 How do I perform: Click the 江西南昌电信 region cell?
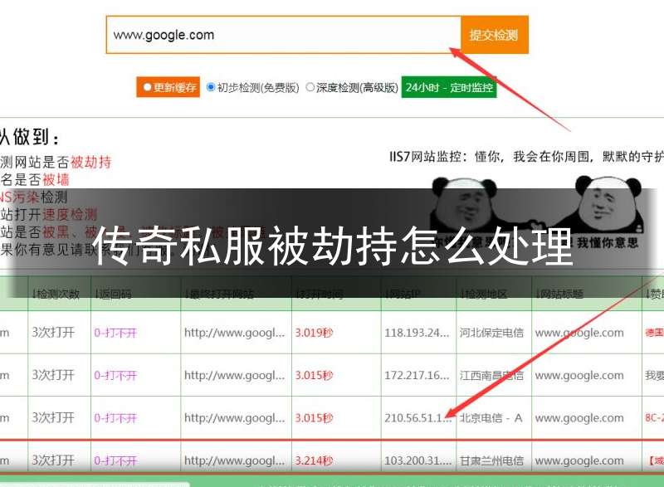tap(491, 375)
